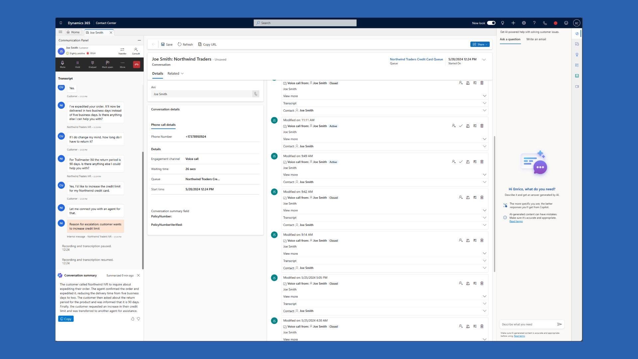
Task: Toggle the New look switch
Action: [491, 23]
